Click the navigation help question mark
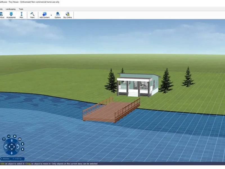The width and height of the screenshot is (225, 169). coord(4,139)
